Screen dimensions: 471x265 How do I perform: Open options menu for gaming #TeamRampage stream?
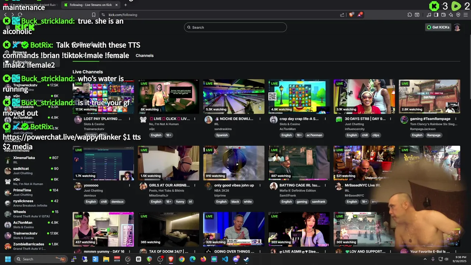click(x=456, y=119)
